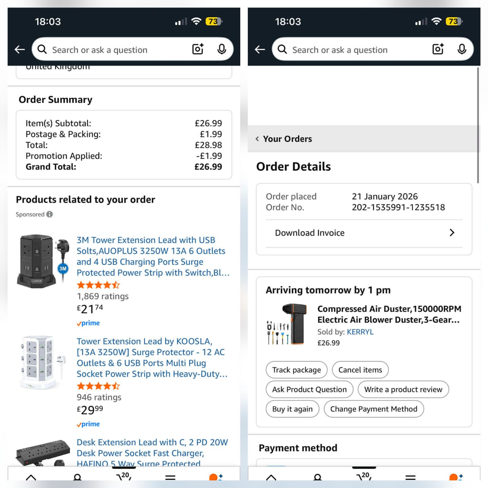Image resolution: width=488 pixels, height=488 pixels.
Task: Open camera search icon in right search bar
Action: (x=438, y=49)
